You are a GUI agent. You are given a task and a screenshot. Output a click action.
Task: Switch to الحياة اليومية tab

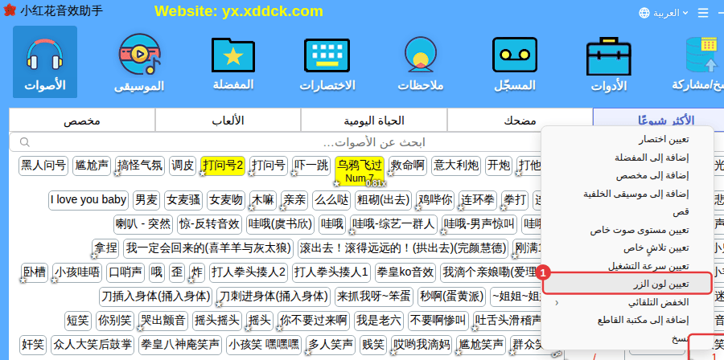(374, 121)
